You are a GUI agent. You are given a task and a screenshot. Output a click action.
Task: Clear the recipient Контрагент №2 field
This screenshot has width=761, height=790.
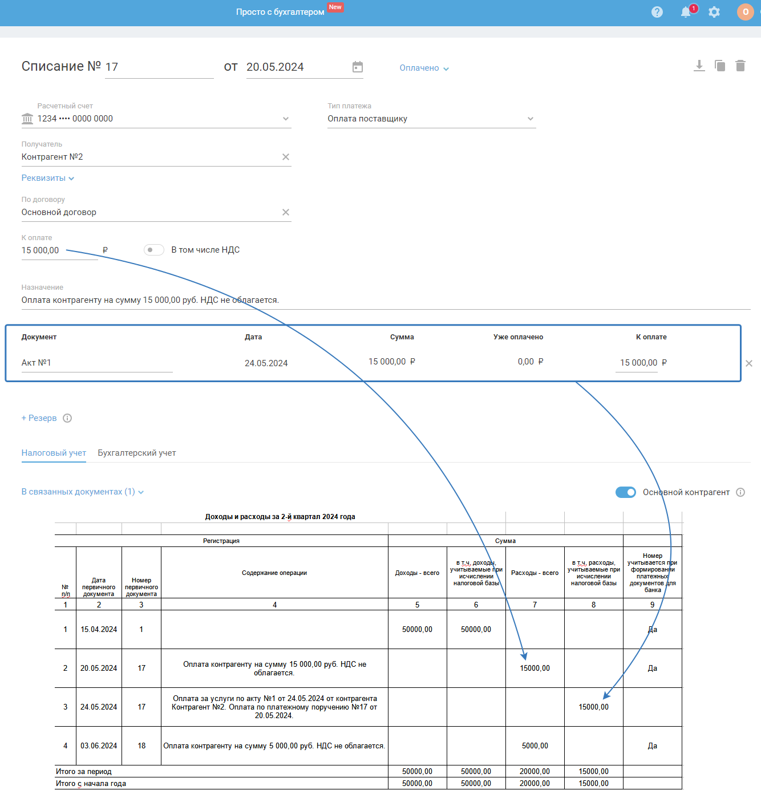[286, 157]
